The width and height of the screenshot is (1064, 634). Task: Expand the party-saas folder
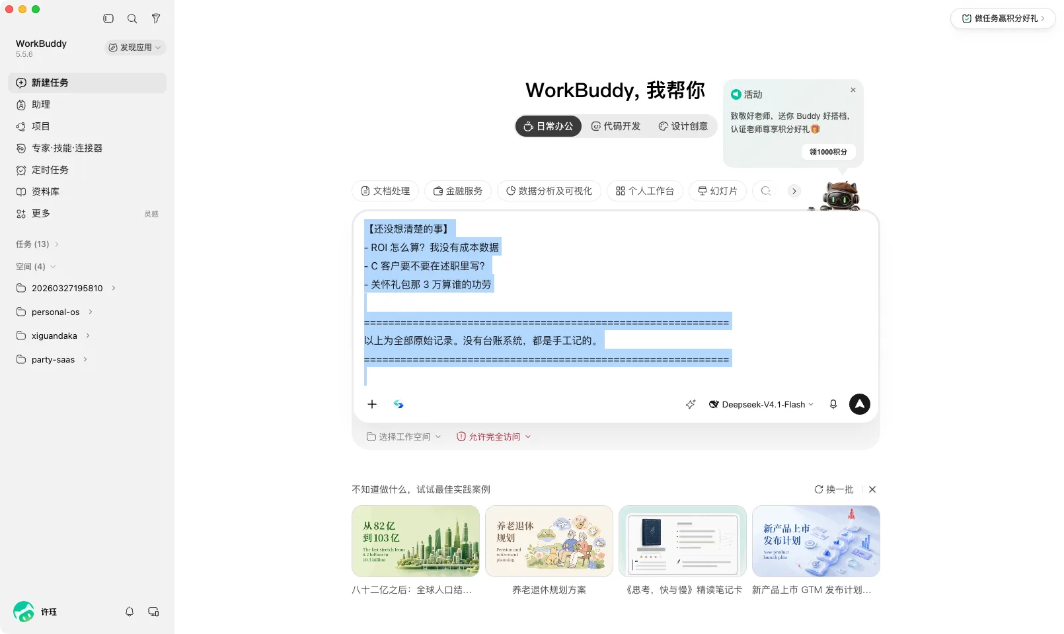tap(85, 359)
